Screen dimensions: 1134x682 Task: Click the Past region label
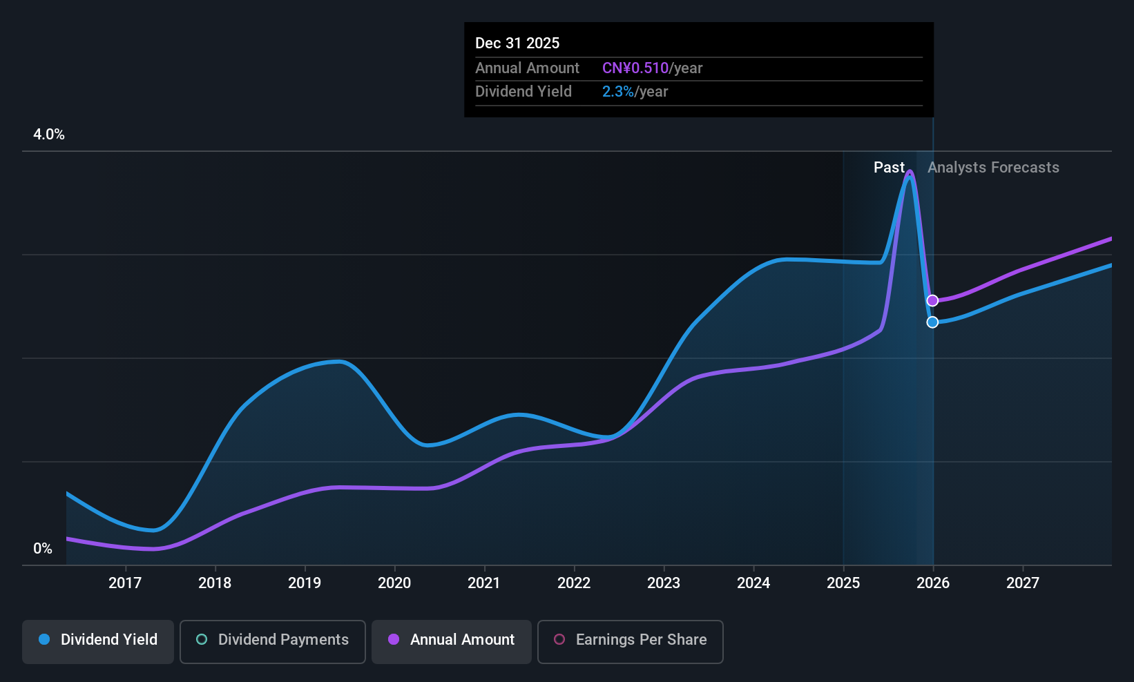(889, 168)
